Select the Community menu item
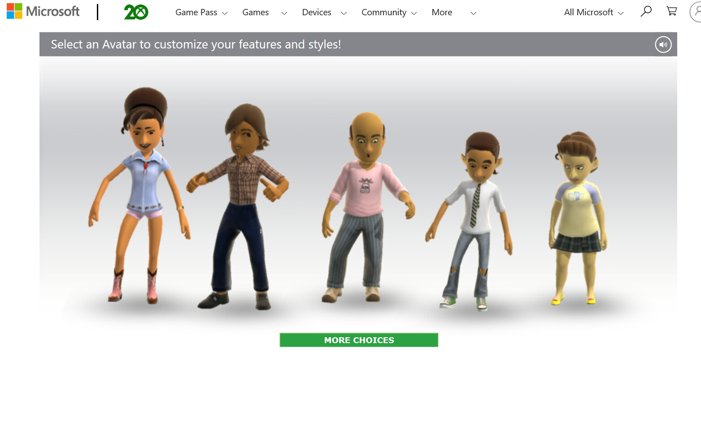Screen dimensions: 701x431 coord(388,13)
